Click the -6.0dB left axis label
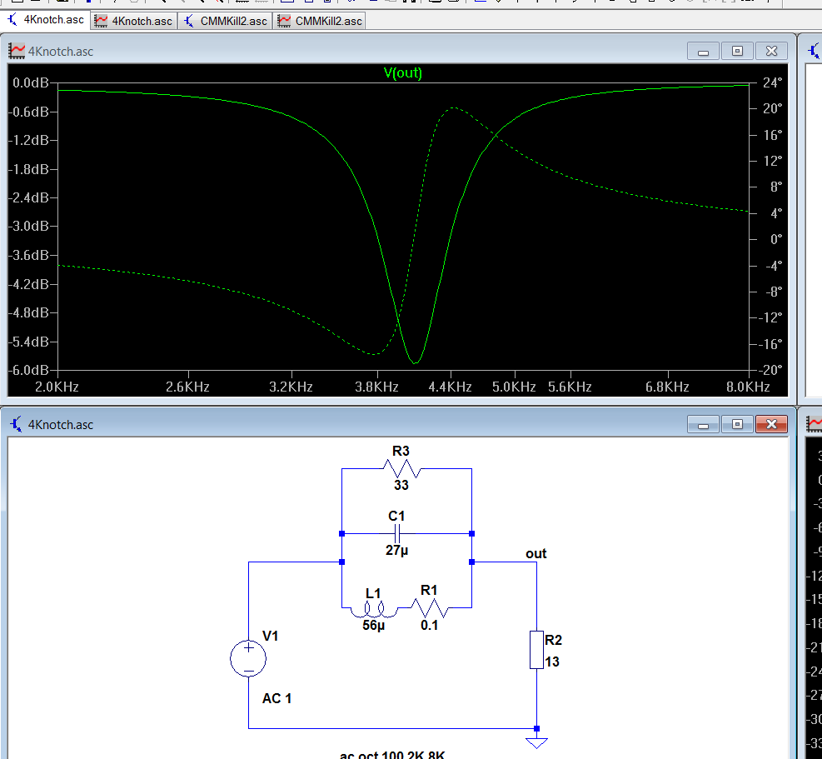 click(x=28, y=370)
